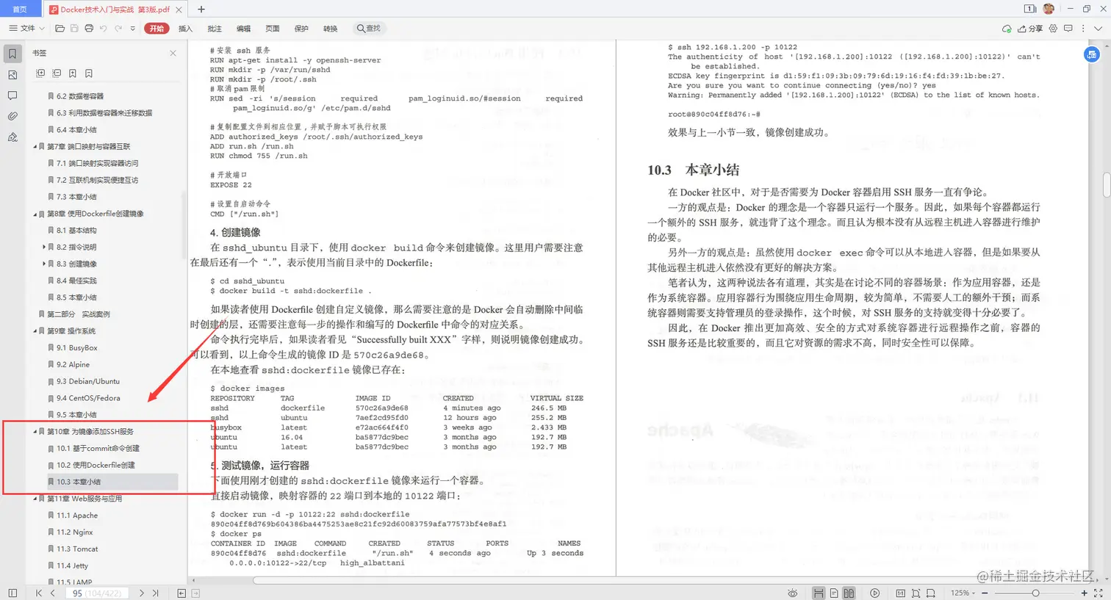Click the eye reading-mode icon in status bar
Screen dimensions: 1111x600
coord(793,593)
